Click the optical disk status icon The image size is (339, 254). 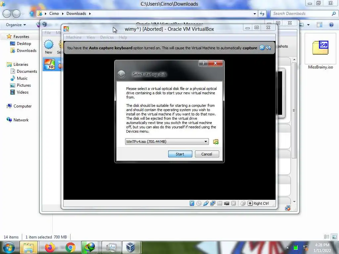tap(199, 203)
